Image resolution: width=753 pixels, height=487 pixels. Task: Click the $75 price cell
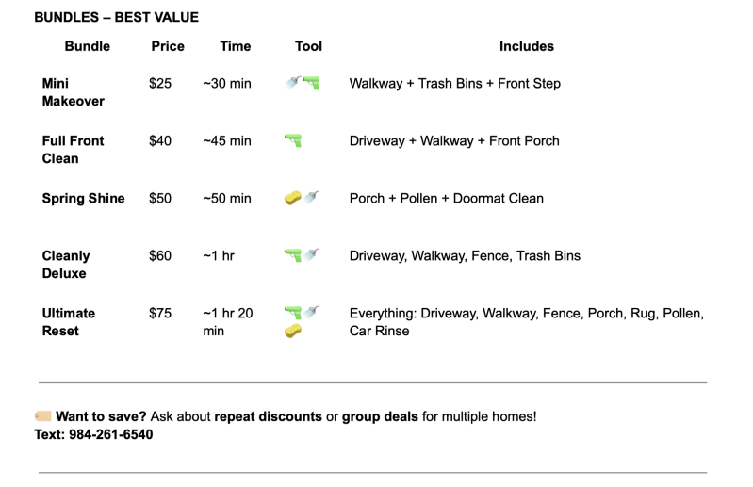click(x=160, y=314)
